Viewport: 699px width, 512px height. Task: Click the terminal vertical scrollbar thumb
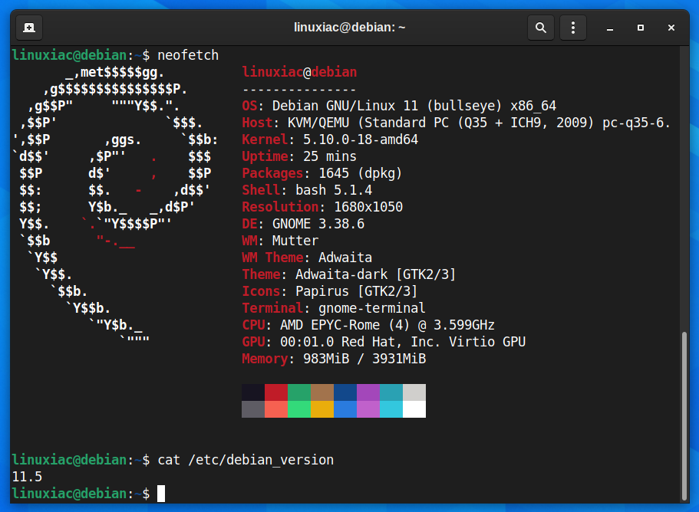(x=684, y=416)
